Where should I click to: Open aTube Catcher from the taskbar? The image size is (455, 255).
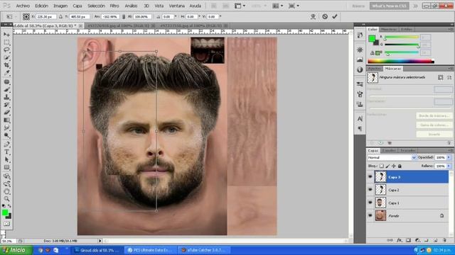click(x=204, y=250)
